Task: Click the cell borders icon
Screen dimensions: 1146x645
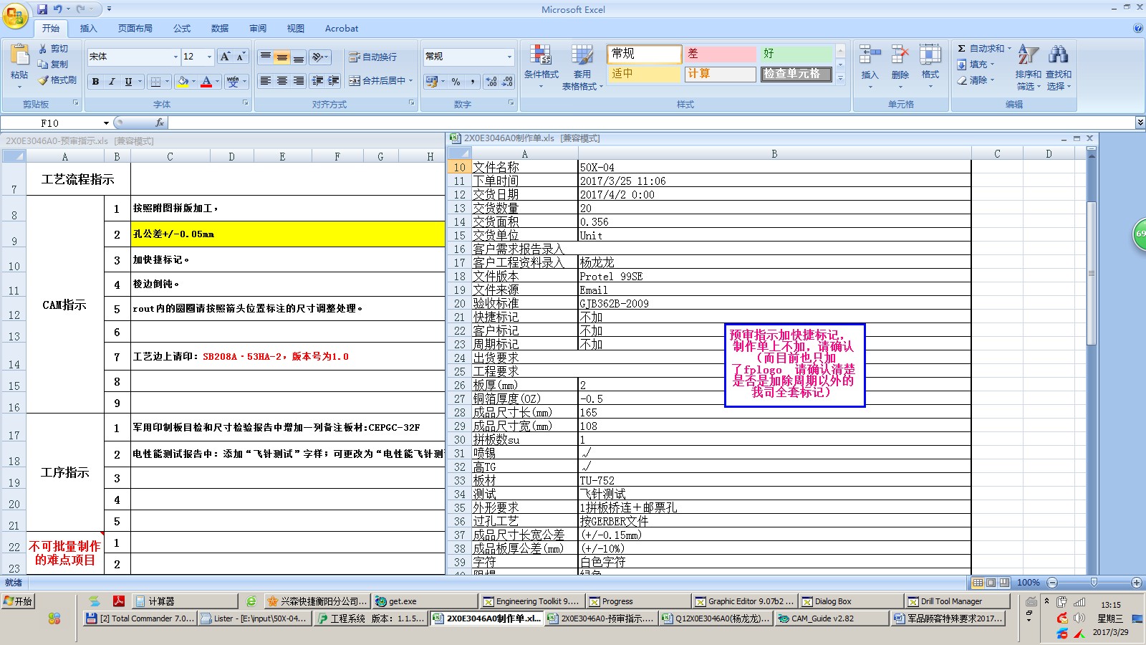Action: click(155, 81)
